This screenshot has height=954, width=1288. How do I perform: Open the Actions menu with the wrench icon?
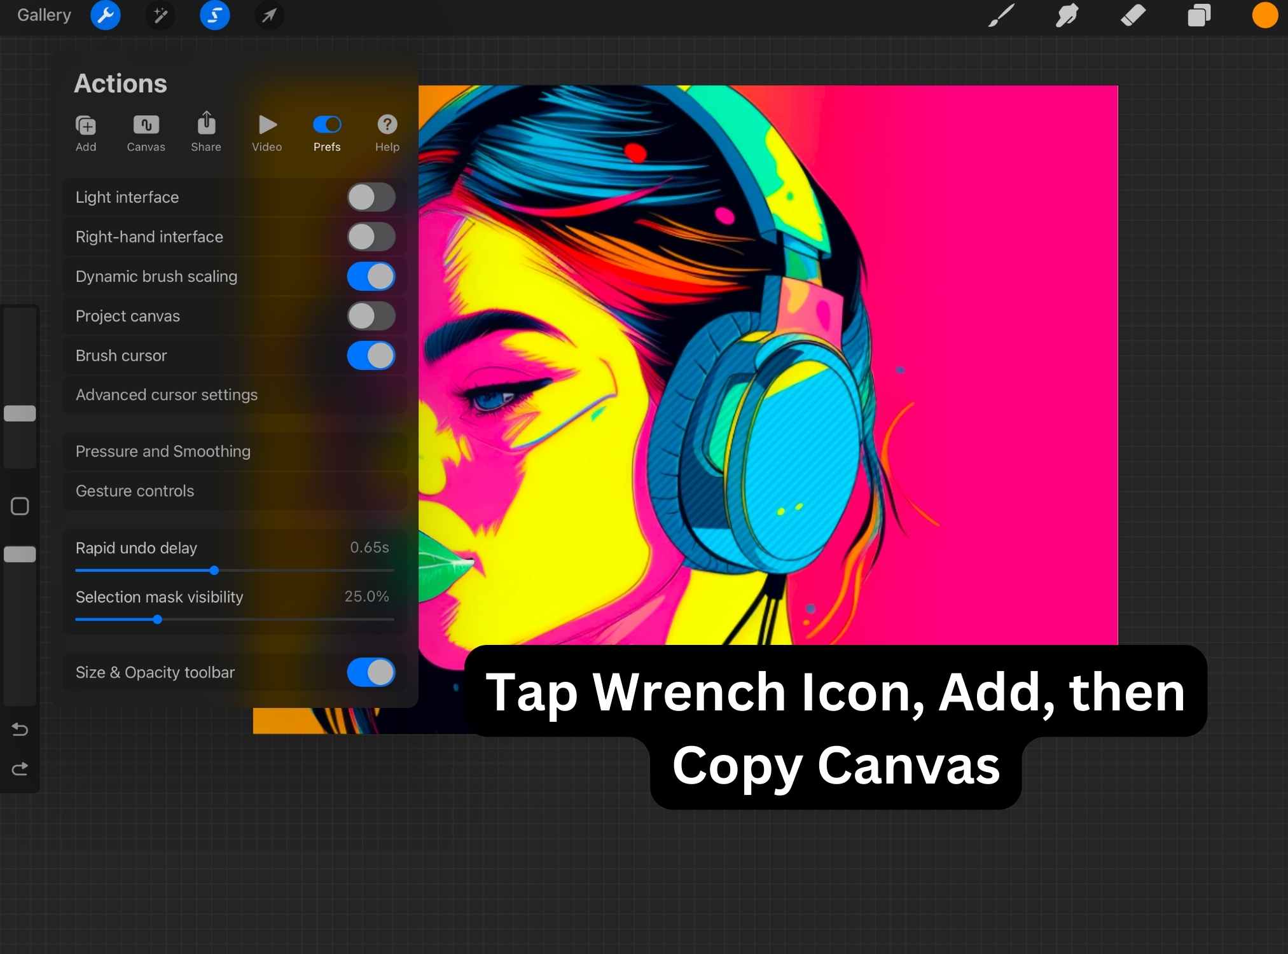[106, 15]
